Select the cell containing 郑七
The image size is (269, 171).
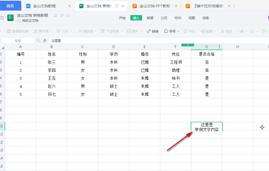pos(52,94)
